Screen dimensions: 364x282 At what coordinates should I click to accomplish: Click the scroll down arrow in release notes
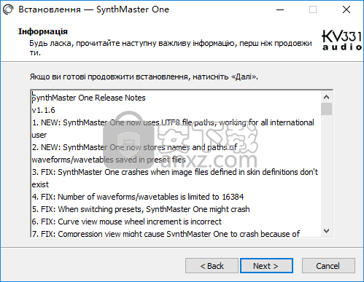326,230
